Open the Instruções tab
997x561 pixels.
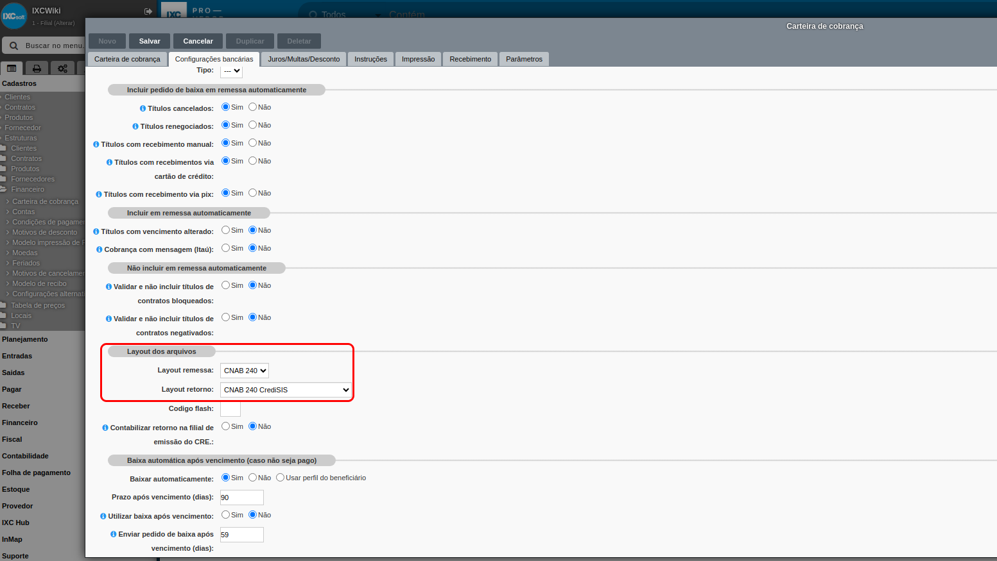pos(370,59)
